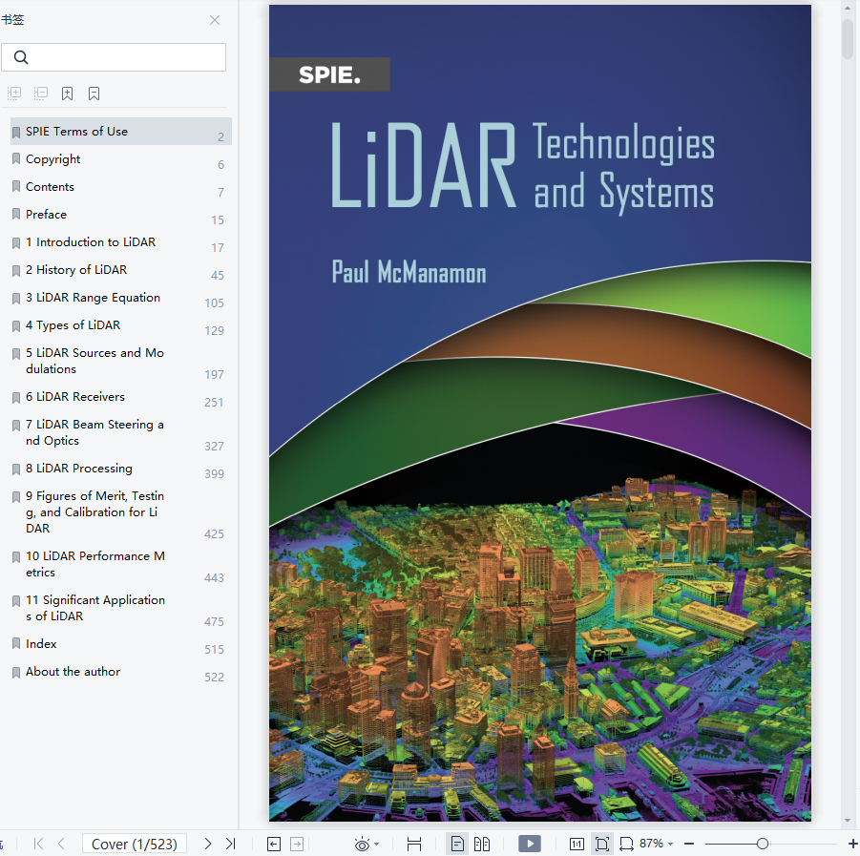
Task: Click the bookmark icon beside 6 LiDAR Receivers
Action: tap(16, 398)
